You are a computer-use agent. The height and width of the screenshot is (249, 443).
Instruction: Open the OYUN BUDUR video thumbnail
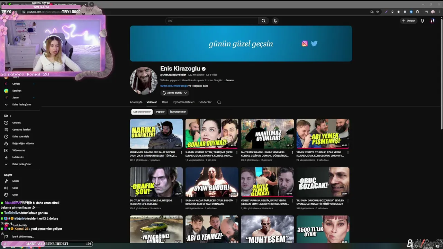[x=212, y=182]
